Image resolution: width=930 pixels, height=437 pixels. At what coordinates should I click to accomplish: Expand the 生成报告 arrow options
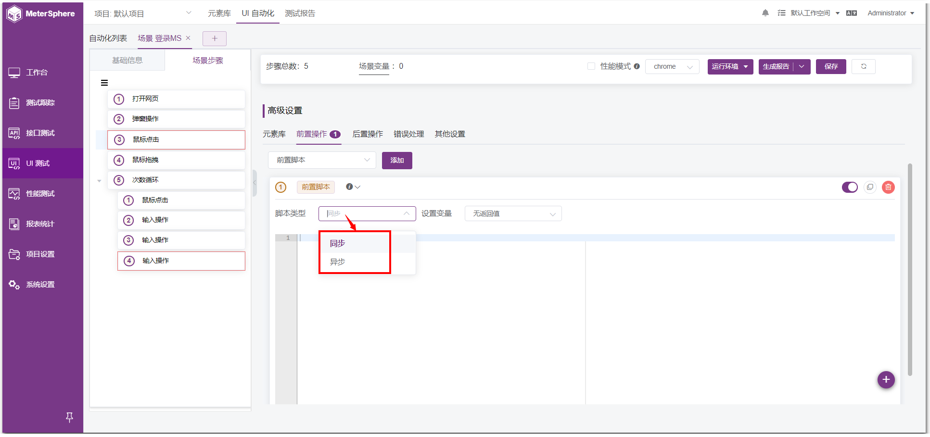pyautogui.click(x=802, y=66)
